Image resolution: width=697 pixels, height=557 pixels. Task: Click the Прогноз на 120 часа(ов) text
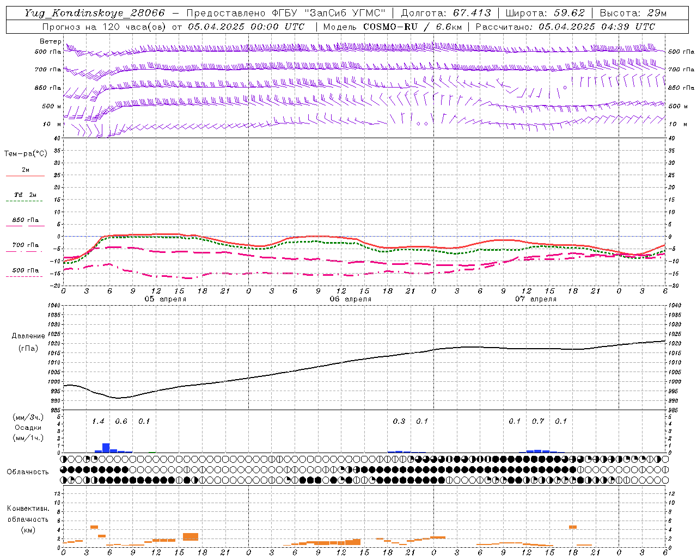coord(105,27)
